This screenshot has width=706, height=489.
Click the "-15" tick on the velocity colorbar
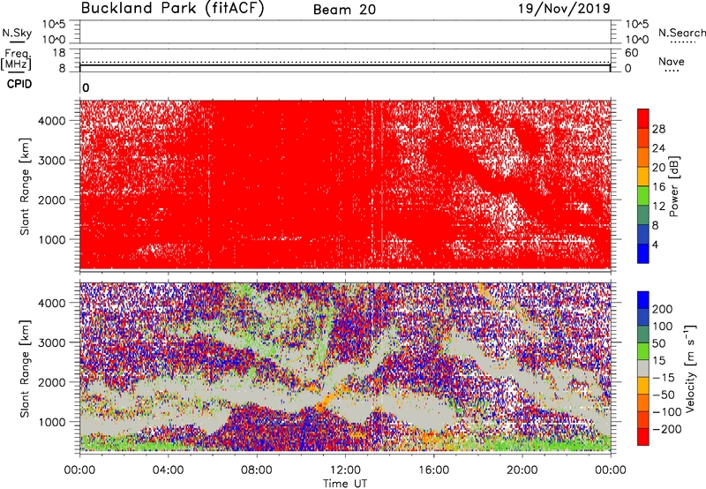tap(664, 378)
